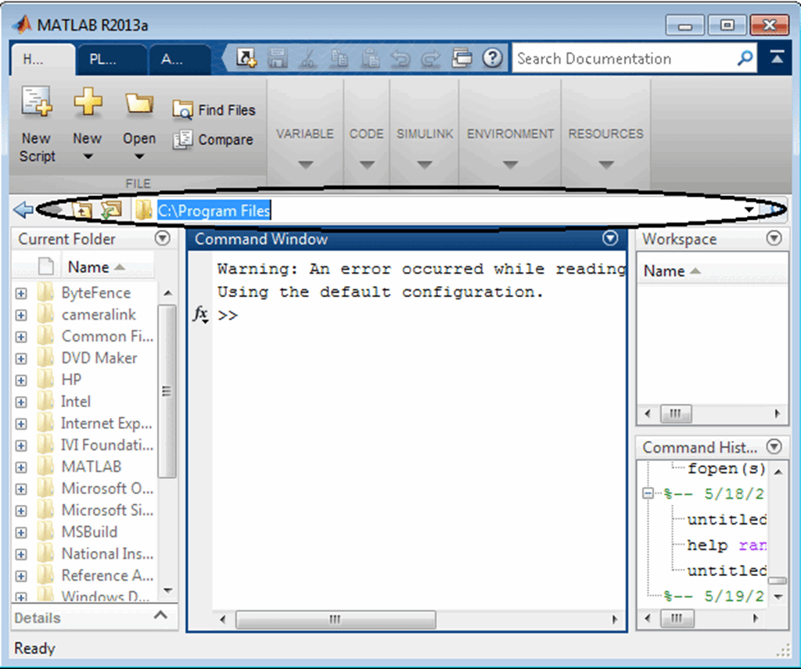Click the Paste icon on the toolbar
Viewport: 801px width, 669px height.
pos(372,58)
